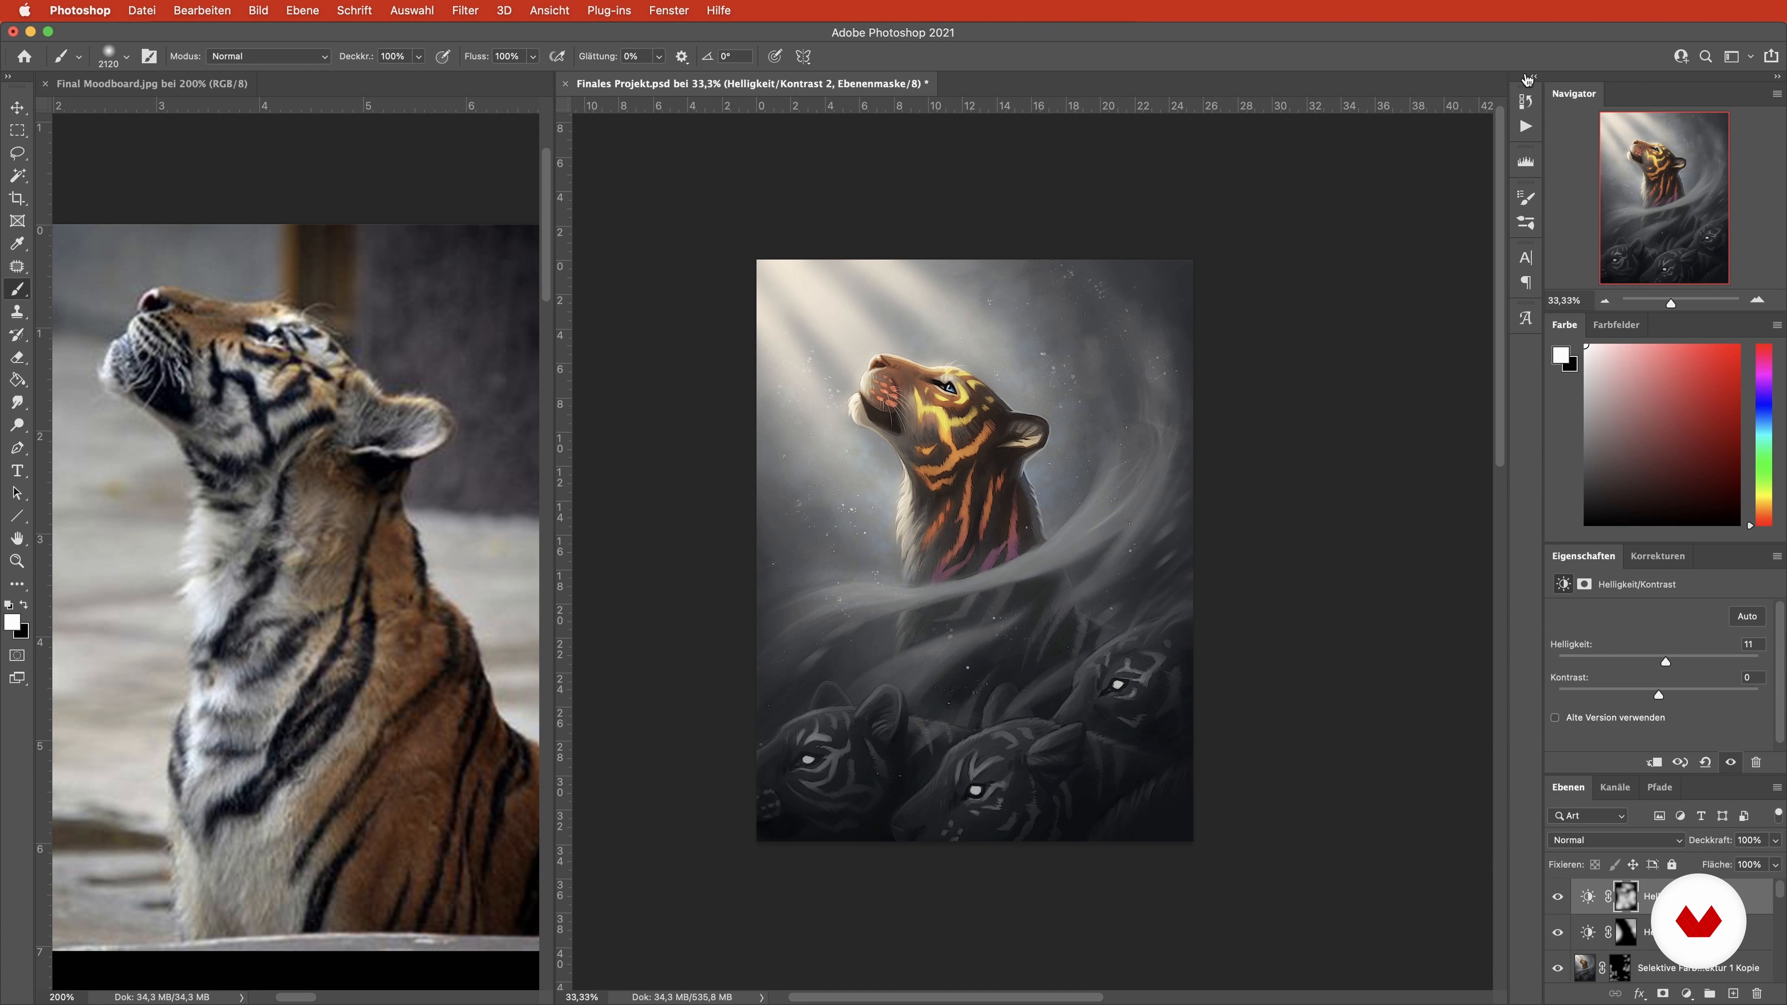Click the Kontrast slider handle

click(1659, 695)
